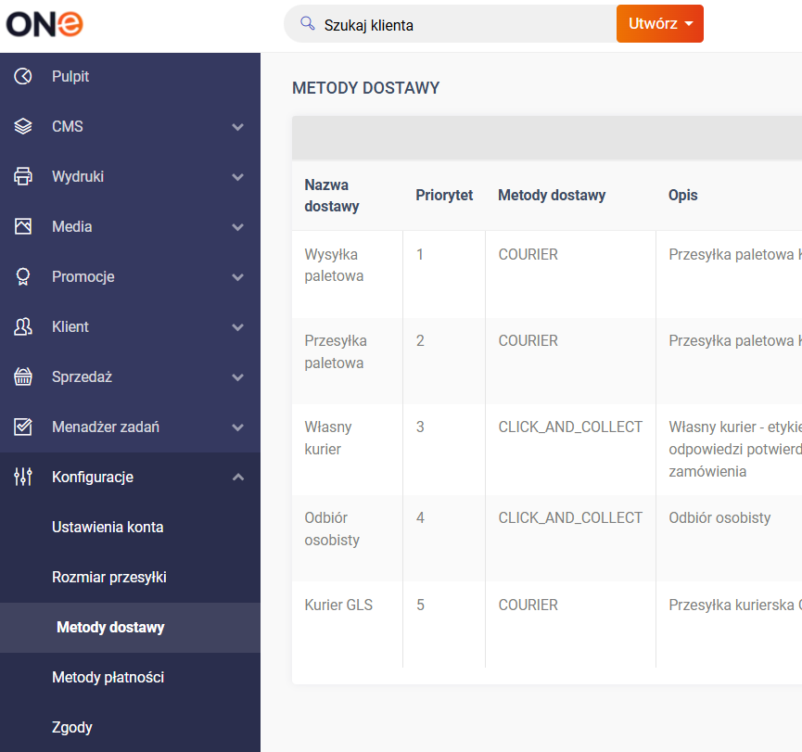Click the Opis column header
Screen dimensions: 802x752
[x=682, y=195]
